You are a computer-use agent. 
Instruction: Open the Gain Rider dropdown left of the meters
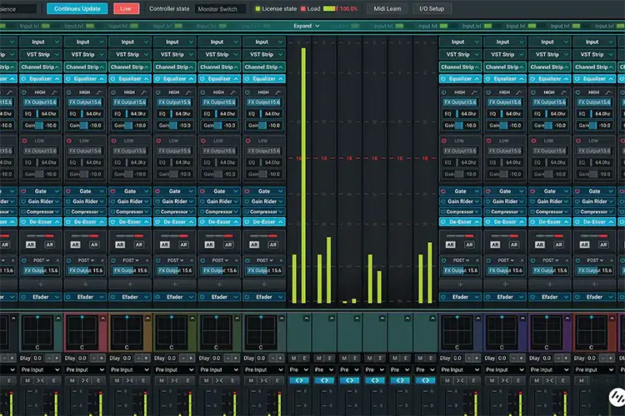[x=264, y=201]
